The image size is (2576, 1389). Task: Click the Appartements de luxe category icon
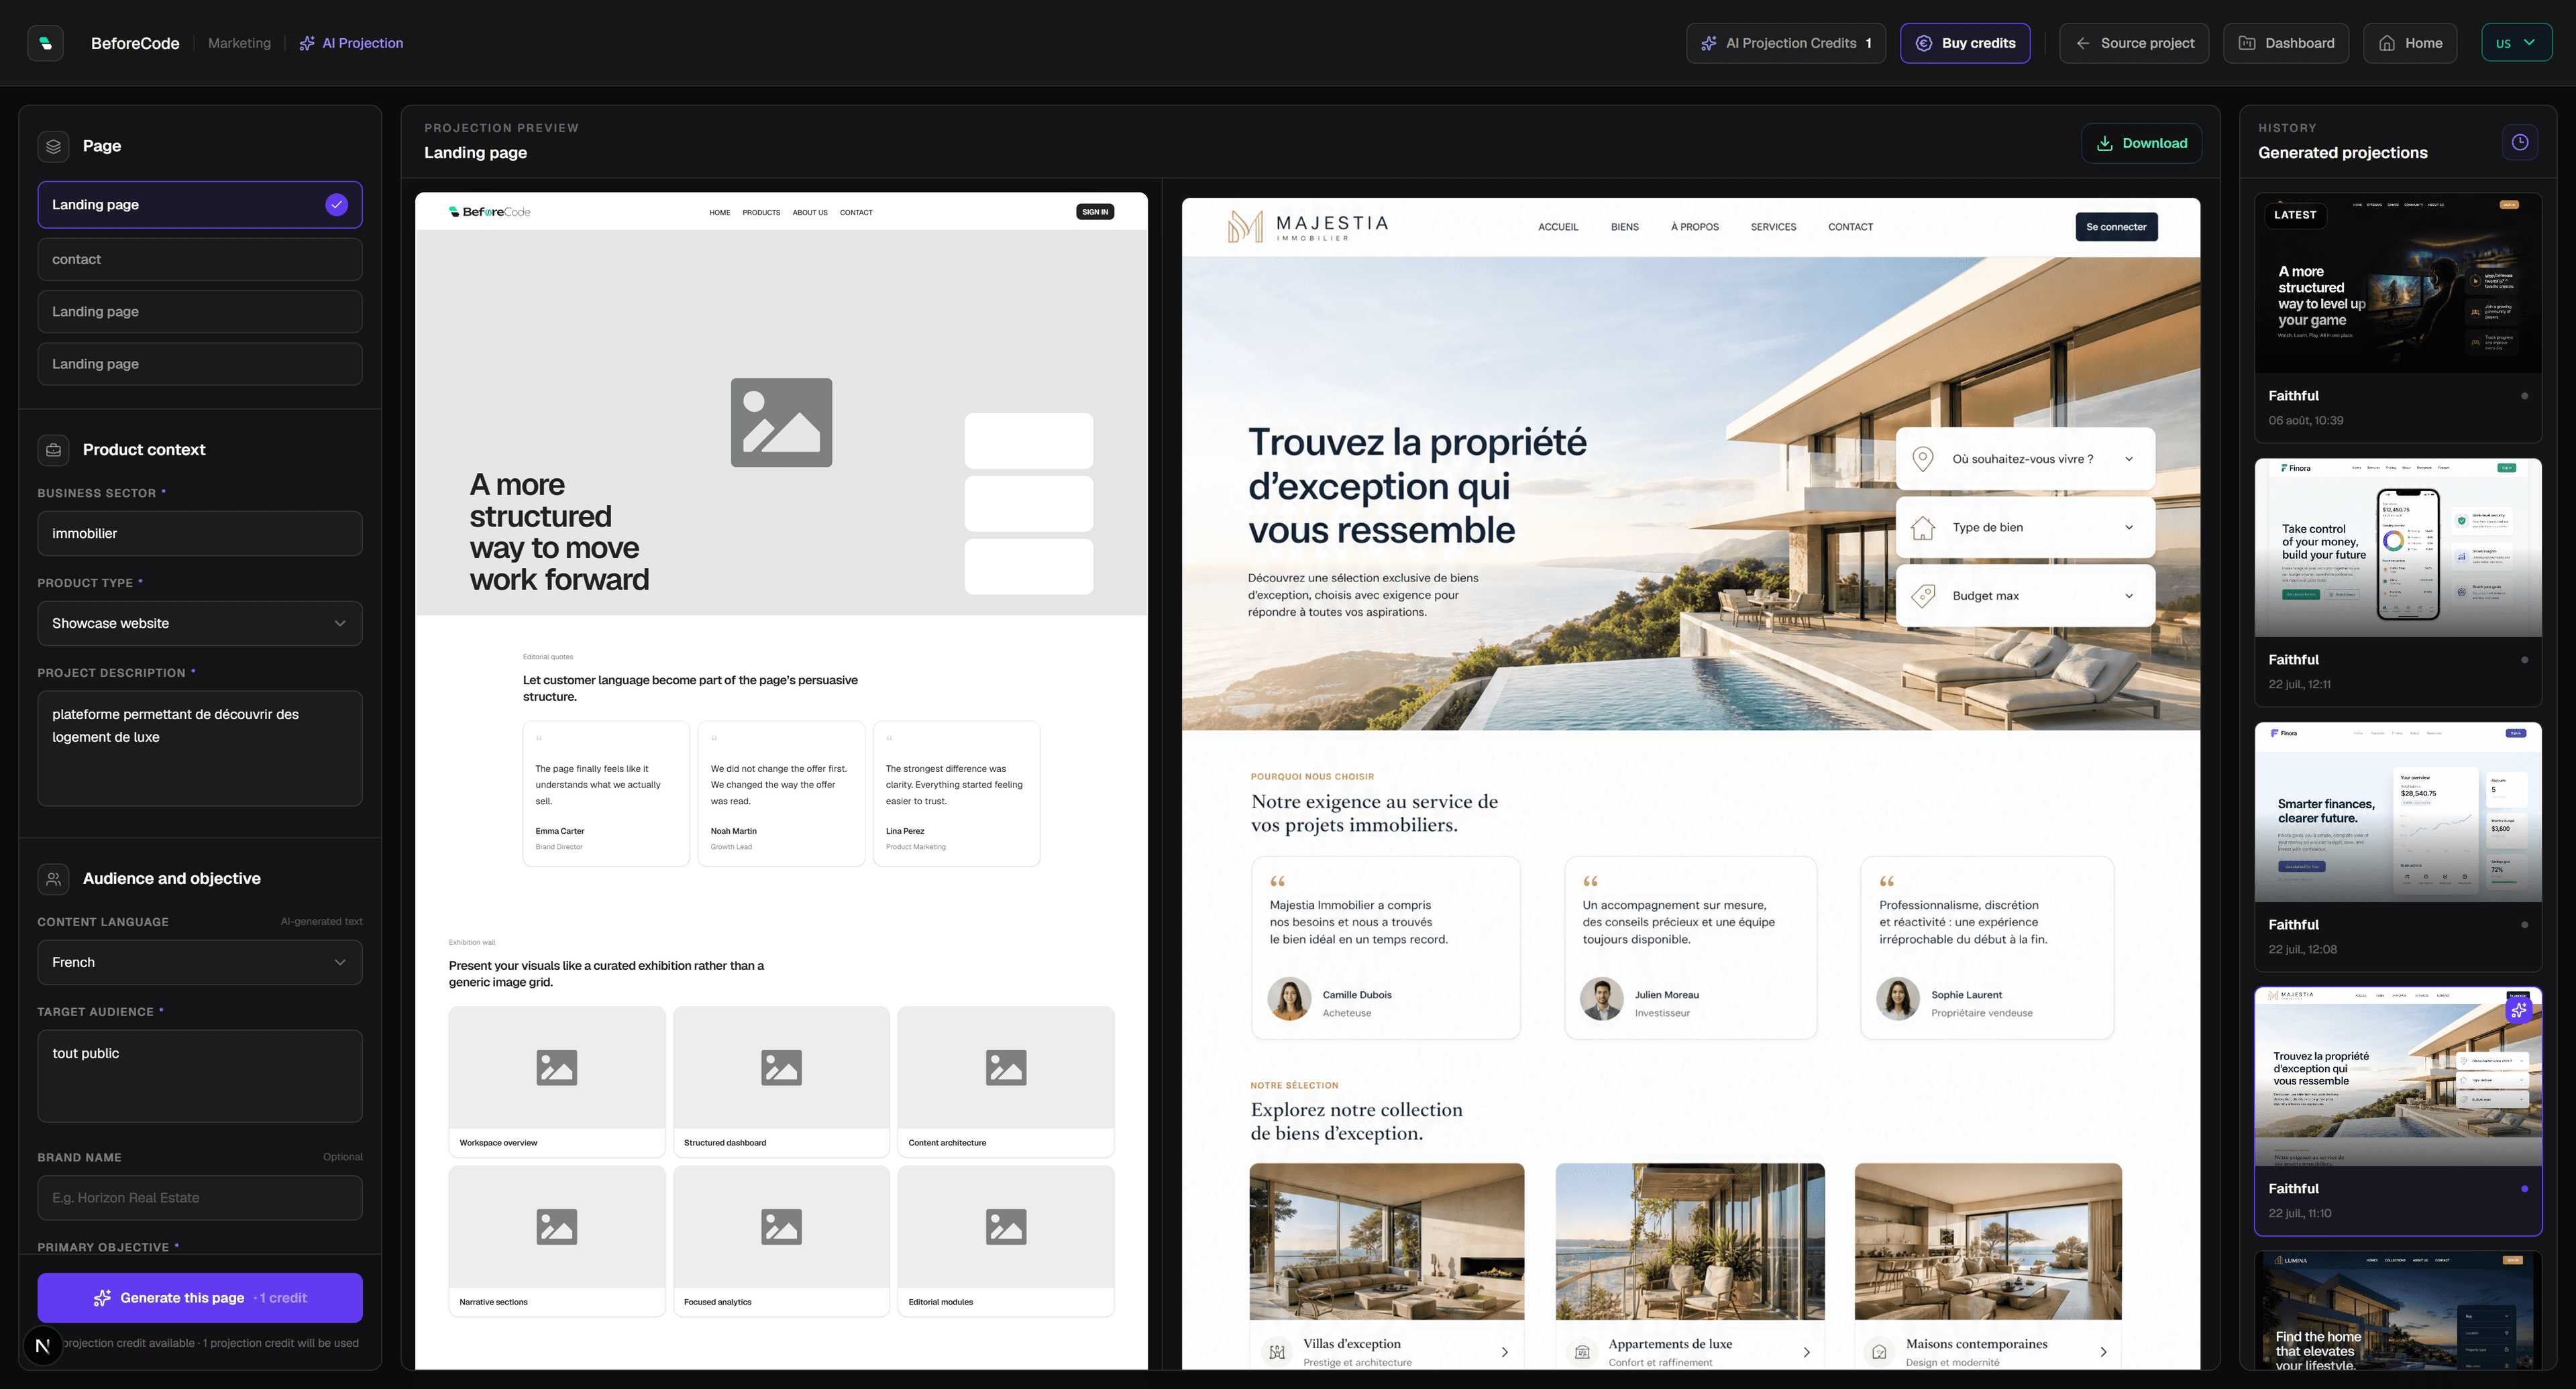[1582, 1352]
